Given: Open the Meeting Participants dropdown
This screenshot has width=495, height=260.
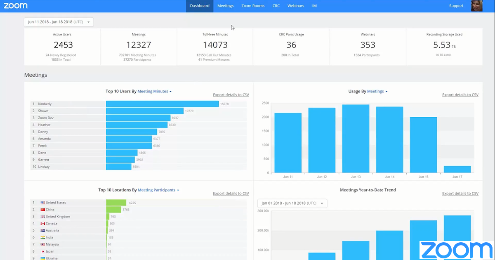Looking at the screenshot, I should point(158,190).
